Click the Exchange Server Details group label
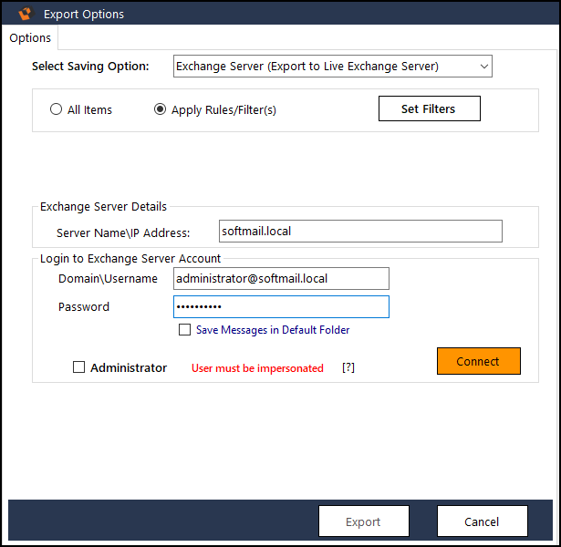The image size is (561, 547). 103,207
